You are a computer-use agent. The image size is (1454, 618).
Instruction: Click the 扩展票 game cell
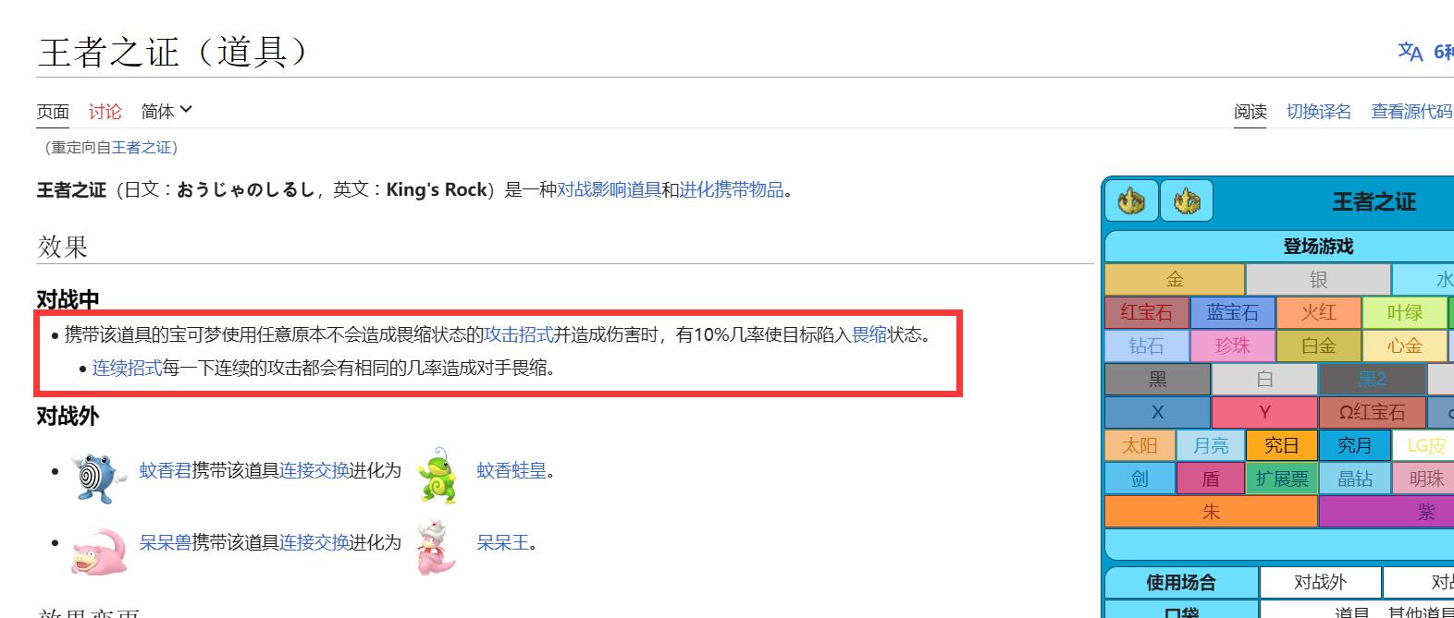[1282, 479]
